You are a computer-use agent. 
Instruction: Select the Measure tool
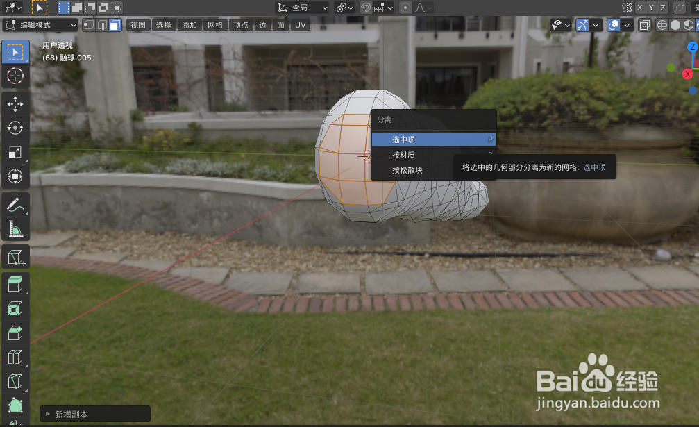[x=15, y=227]
